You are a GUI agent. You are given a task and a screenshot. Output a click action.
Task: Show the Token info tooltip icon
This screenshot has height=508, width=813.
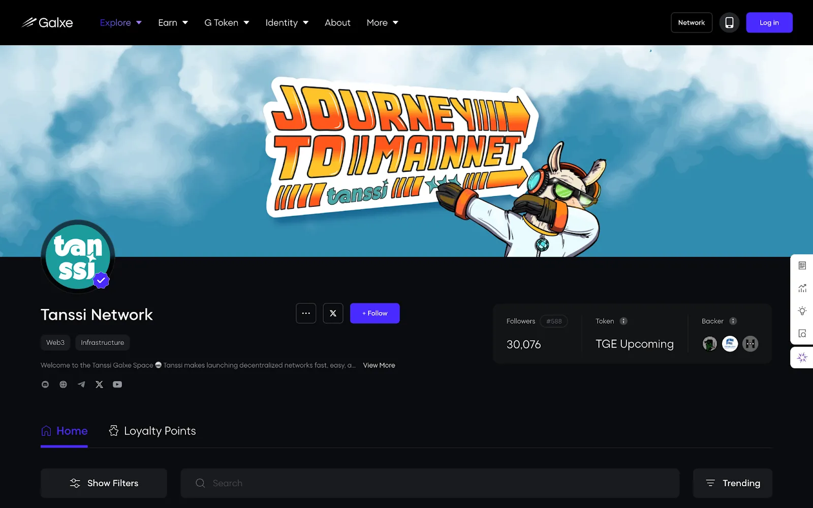point(623,321)
